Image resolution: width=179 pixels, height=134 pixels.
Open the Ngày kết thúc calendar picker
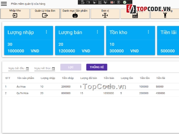[x=53, y=69]
